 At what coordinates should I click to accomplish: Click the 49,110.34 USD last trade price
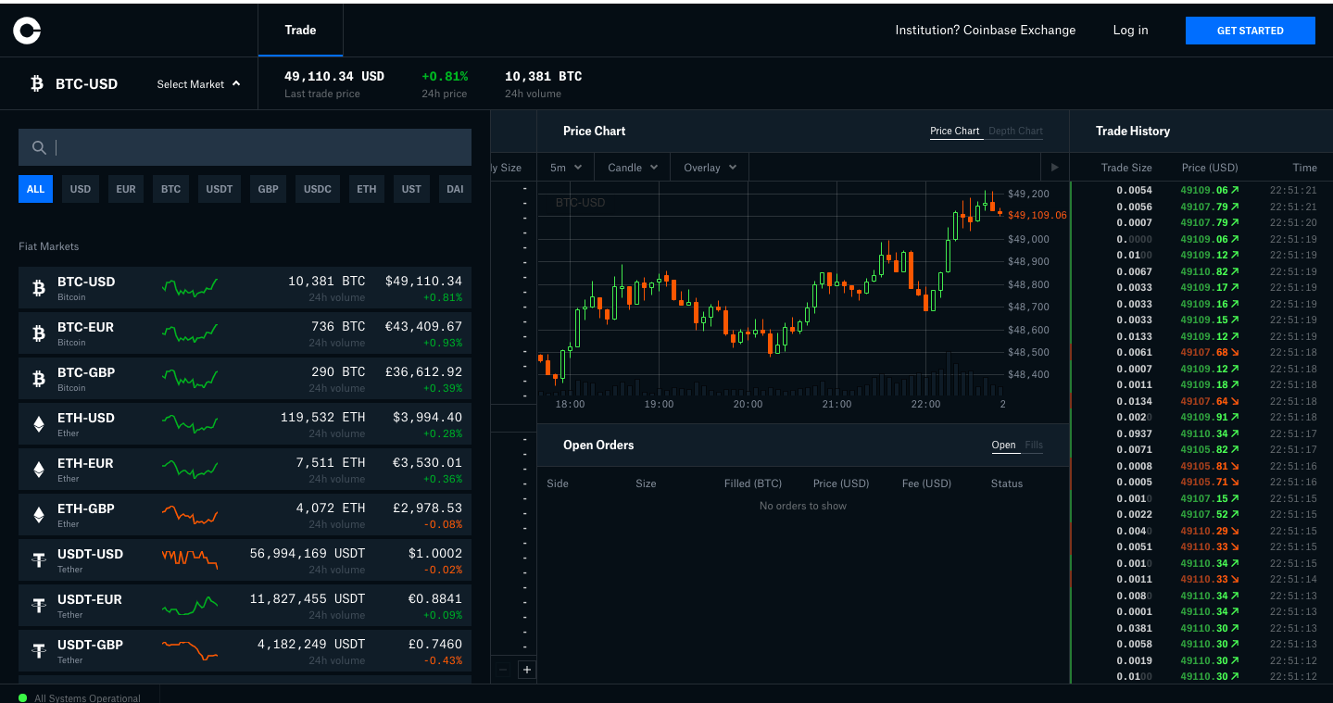(x=334, y=76)
